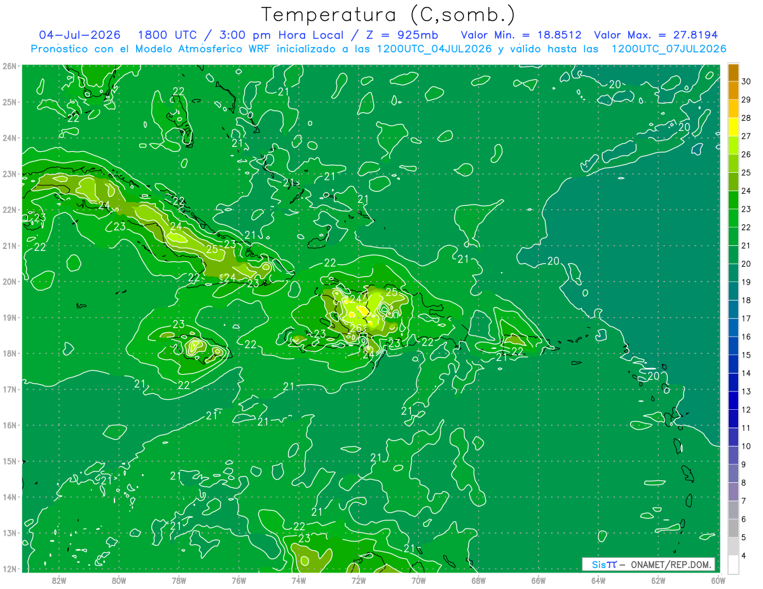This screenshot has height=589, width=763.
Task: Pick the colorbar segment between 27 and 28
Action: pyautogui.click(x=733, y=127)
